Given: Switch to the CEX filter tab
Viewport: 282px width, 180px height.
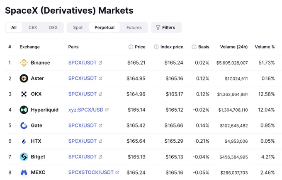Looking at the screenshot, I should tap(33, 27).
